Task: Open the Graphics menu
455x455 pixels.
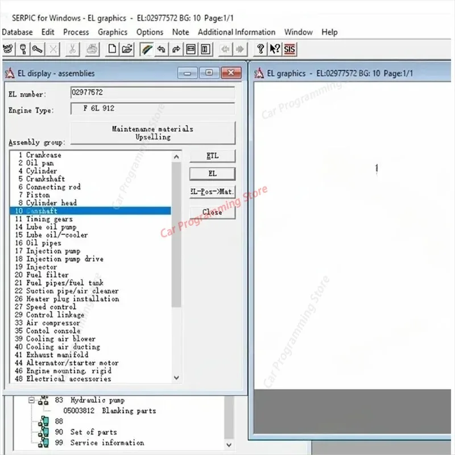Action: 113,32
